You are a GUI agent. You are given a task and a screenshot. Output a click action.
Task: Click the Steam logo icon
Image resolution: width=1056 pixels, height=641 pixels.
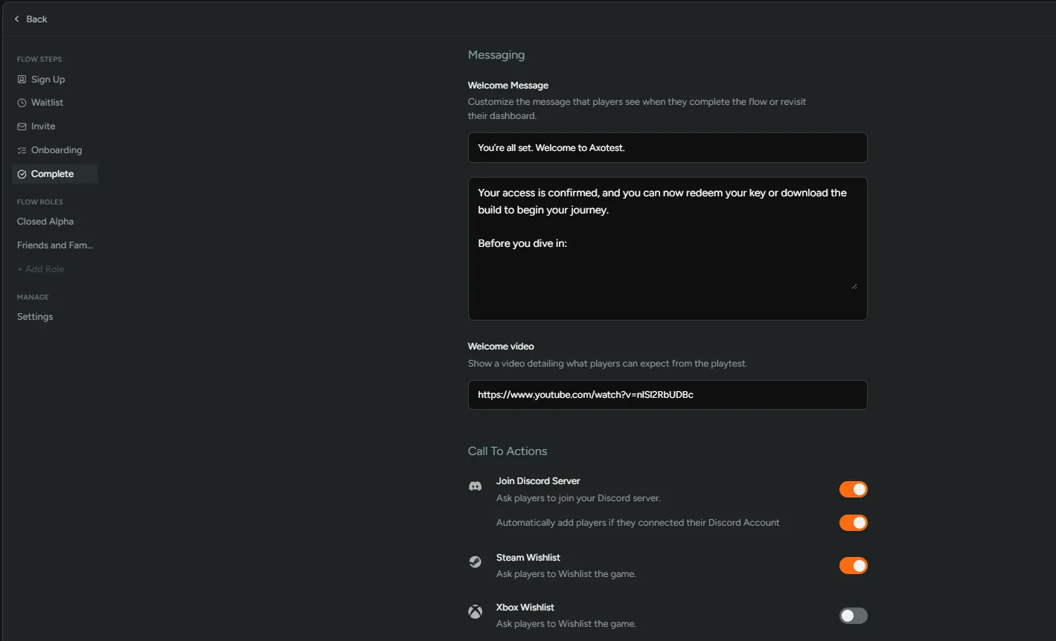(x=475, y=562)
